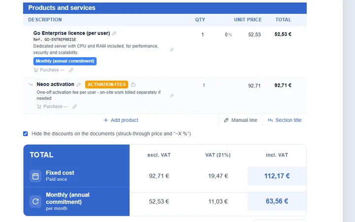The image size is (355, 222).
Task: Open the Neoo activation purchase cart icon
Action: 39,107
